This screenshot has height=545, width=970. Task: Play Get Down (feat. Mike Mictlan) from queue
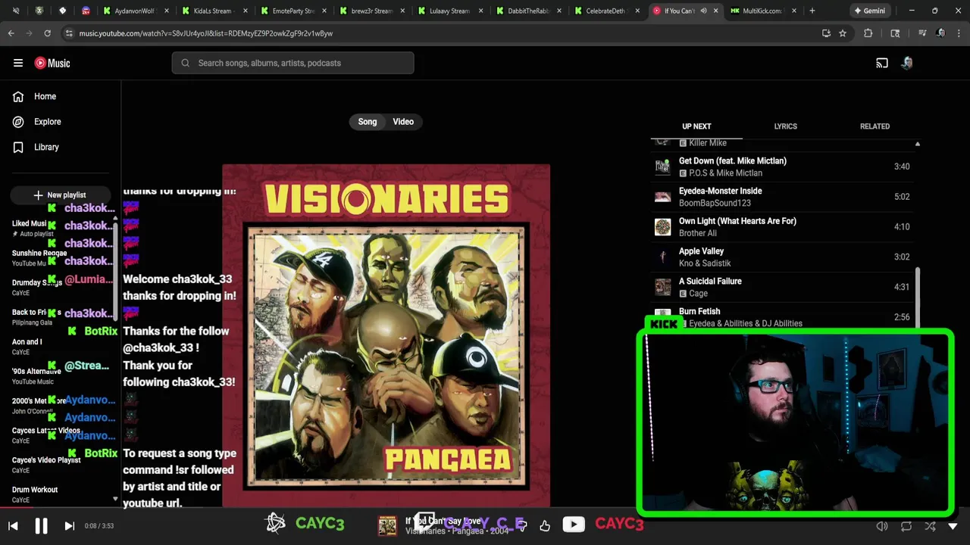tap(782, 167)
